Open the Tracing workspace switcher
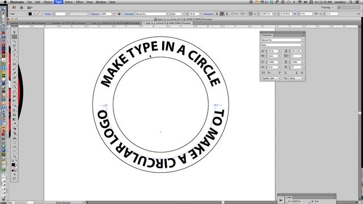This screenshot has height=204, width=363. coord(327,7)
